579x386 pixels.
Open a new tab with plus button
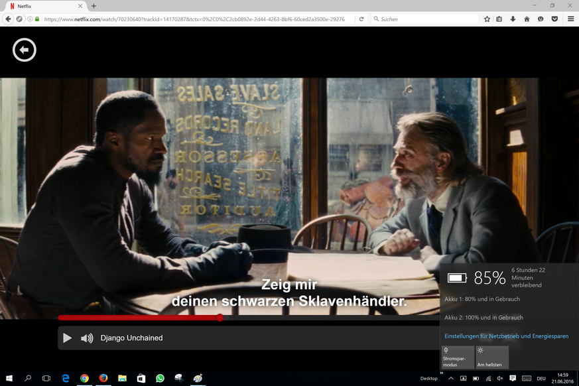click(94, 6)
